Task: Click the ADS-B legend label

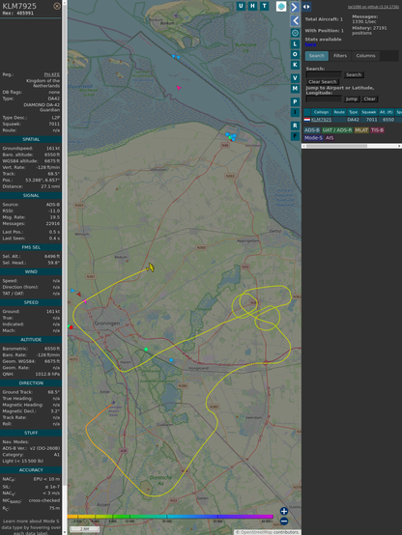Action: pyautogui.click(x=312, y=130)
